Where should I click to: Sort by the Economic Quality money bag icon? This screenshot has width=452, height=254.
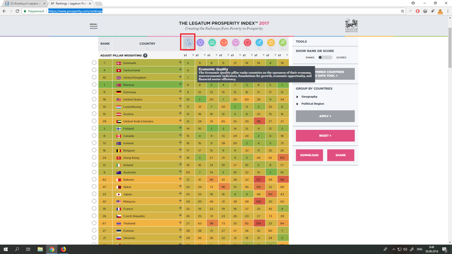(188, 43)
